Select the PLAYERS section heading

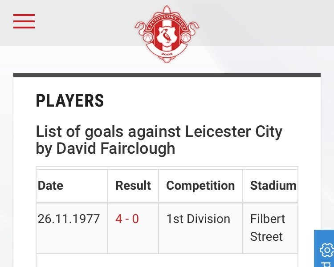pos(70,101)
